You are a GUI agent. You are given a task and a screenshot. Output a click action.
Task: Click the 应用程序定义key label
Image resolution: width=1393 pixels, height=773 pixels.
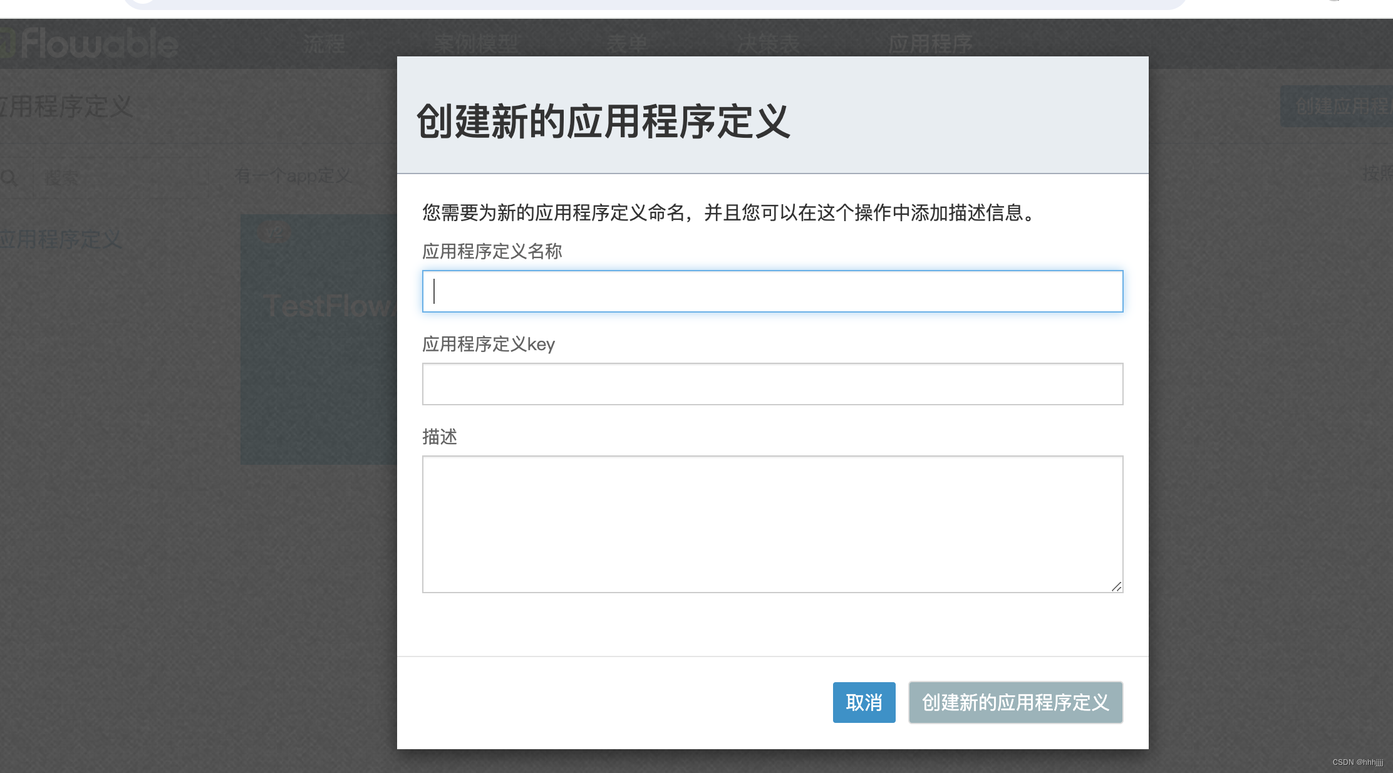(489, 344)
